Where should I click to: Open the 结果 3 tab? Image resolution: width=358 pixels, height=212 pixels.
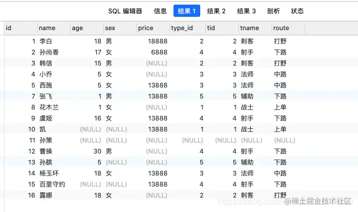click(246, 11)
